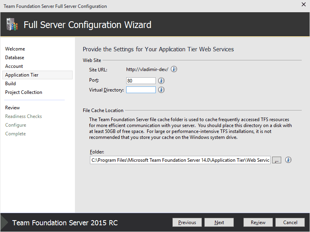Select the Account step in sidebar
Viewport: 310px width, 232px height.
click(14, 66)
